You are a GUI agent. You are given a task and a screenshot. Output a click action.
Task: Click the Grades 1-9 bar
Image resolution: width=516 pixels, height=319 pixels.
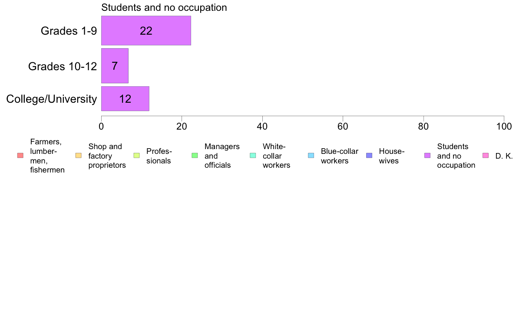point(146,31)
